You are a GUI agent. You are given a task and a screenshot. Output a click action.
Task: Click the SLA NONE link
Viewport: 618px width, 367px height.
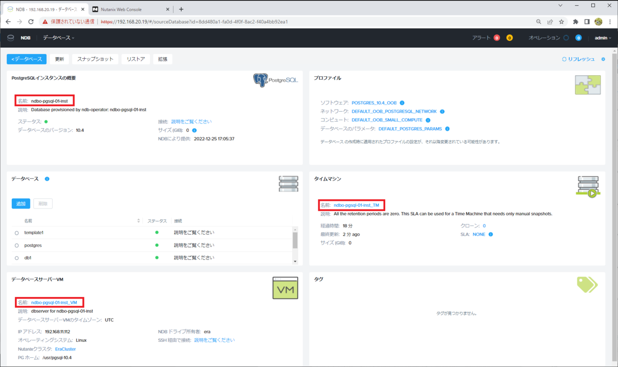click(479, 234)
